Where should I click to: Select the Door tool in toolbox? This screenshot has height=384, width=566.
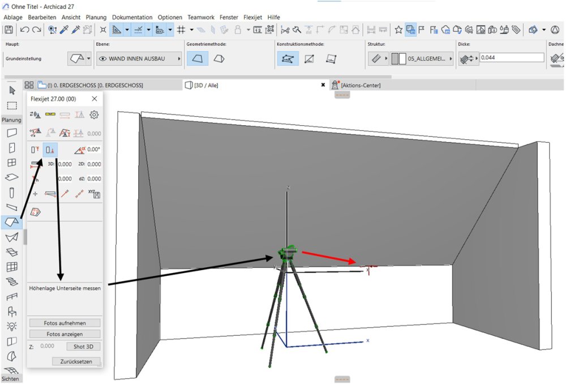(x=11, y=148)
